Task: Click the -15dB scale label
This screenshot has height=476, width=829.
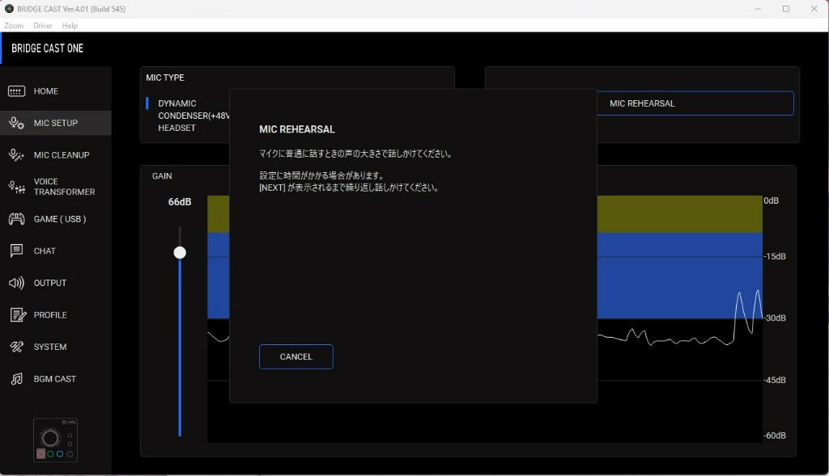Action: coord(775,256)
